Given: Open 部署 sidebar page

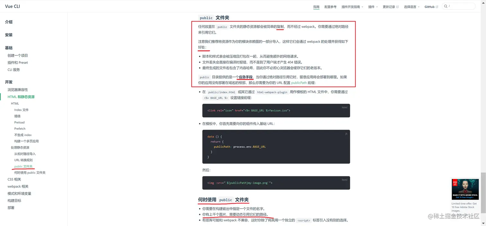Looking at the screenshot, I should click(x=11, y=208).
